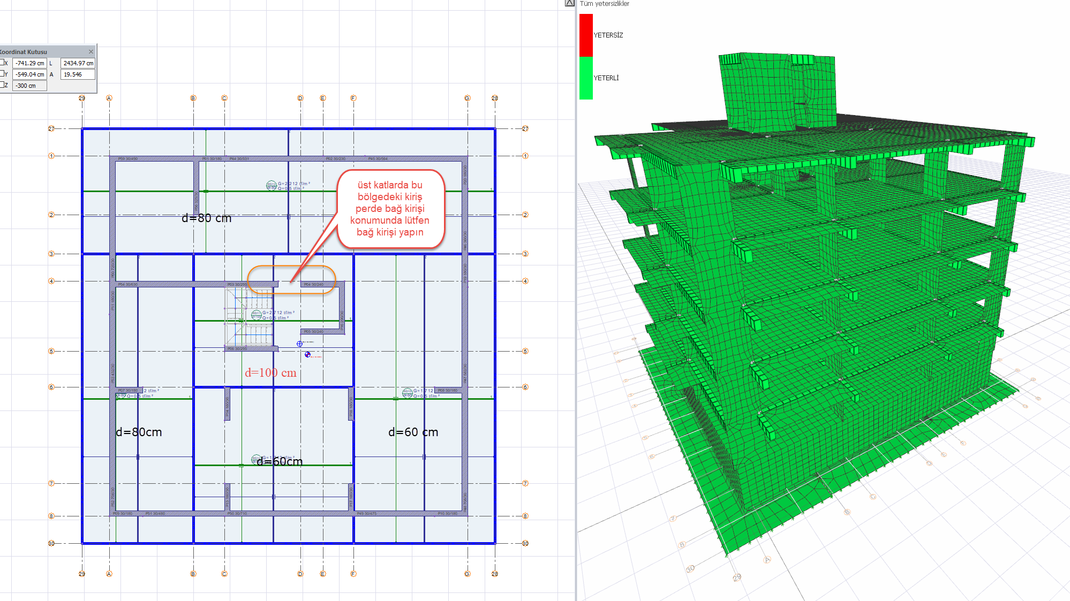Click the A angle field showing 19.546
Screen dimensions: 1070x601
click(78, 74)
